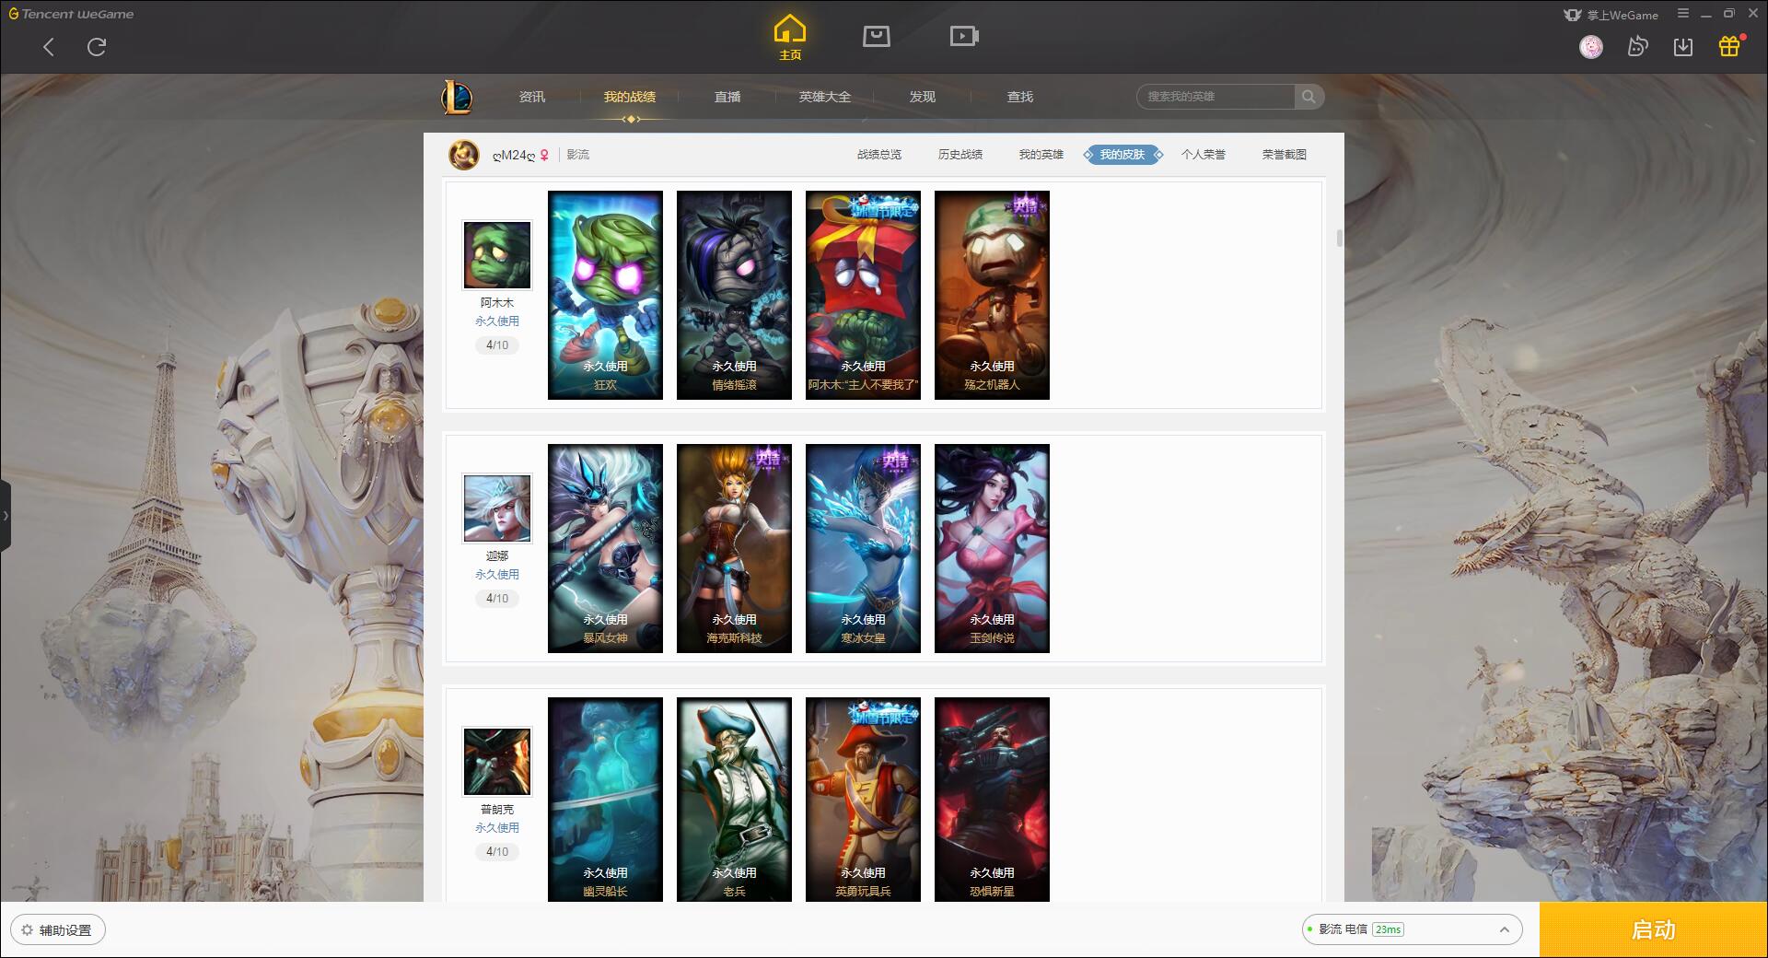This screenshot has width=1768, height=958.
Task: Open the 英勇玩具兵 skin card
Action: (863, 800)
